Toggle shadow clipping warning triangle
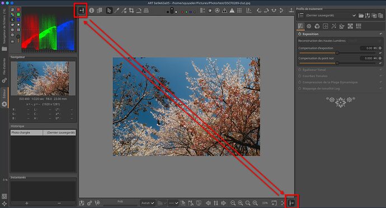386x208 pixels. point(224,11)
